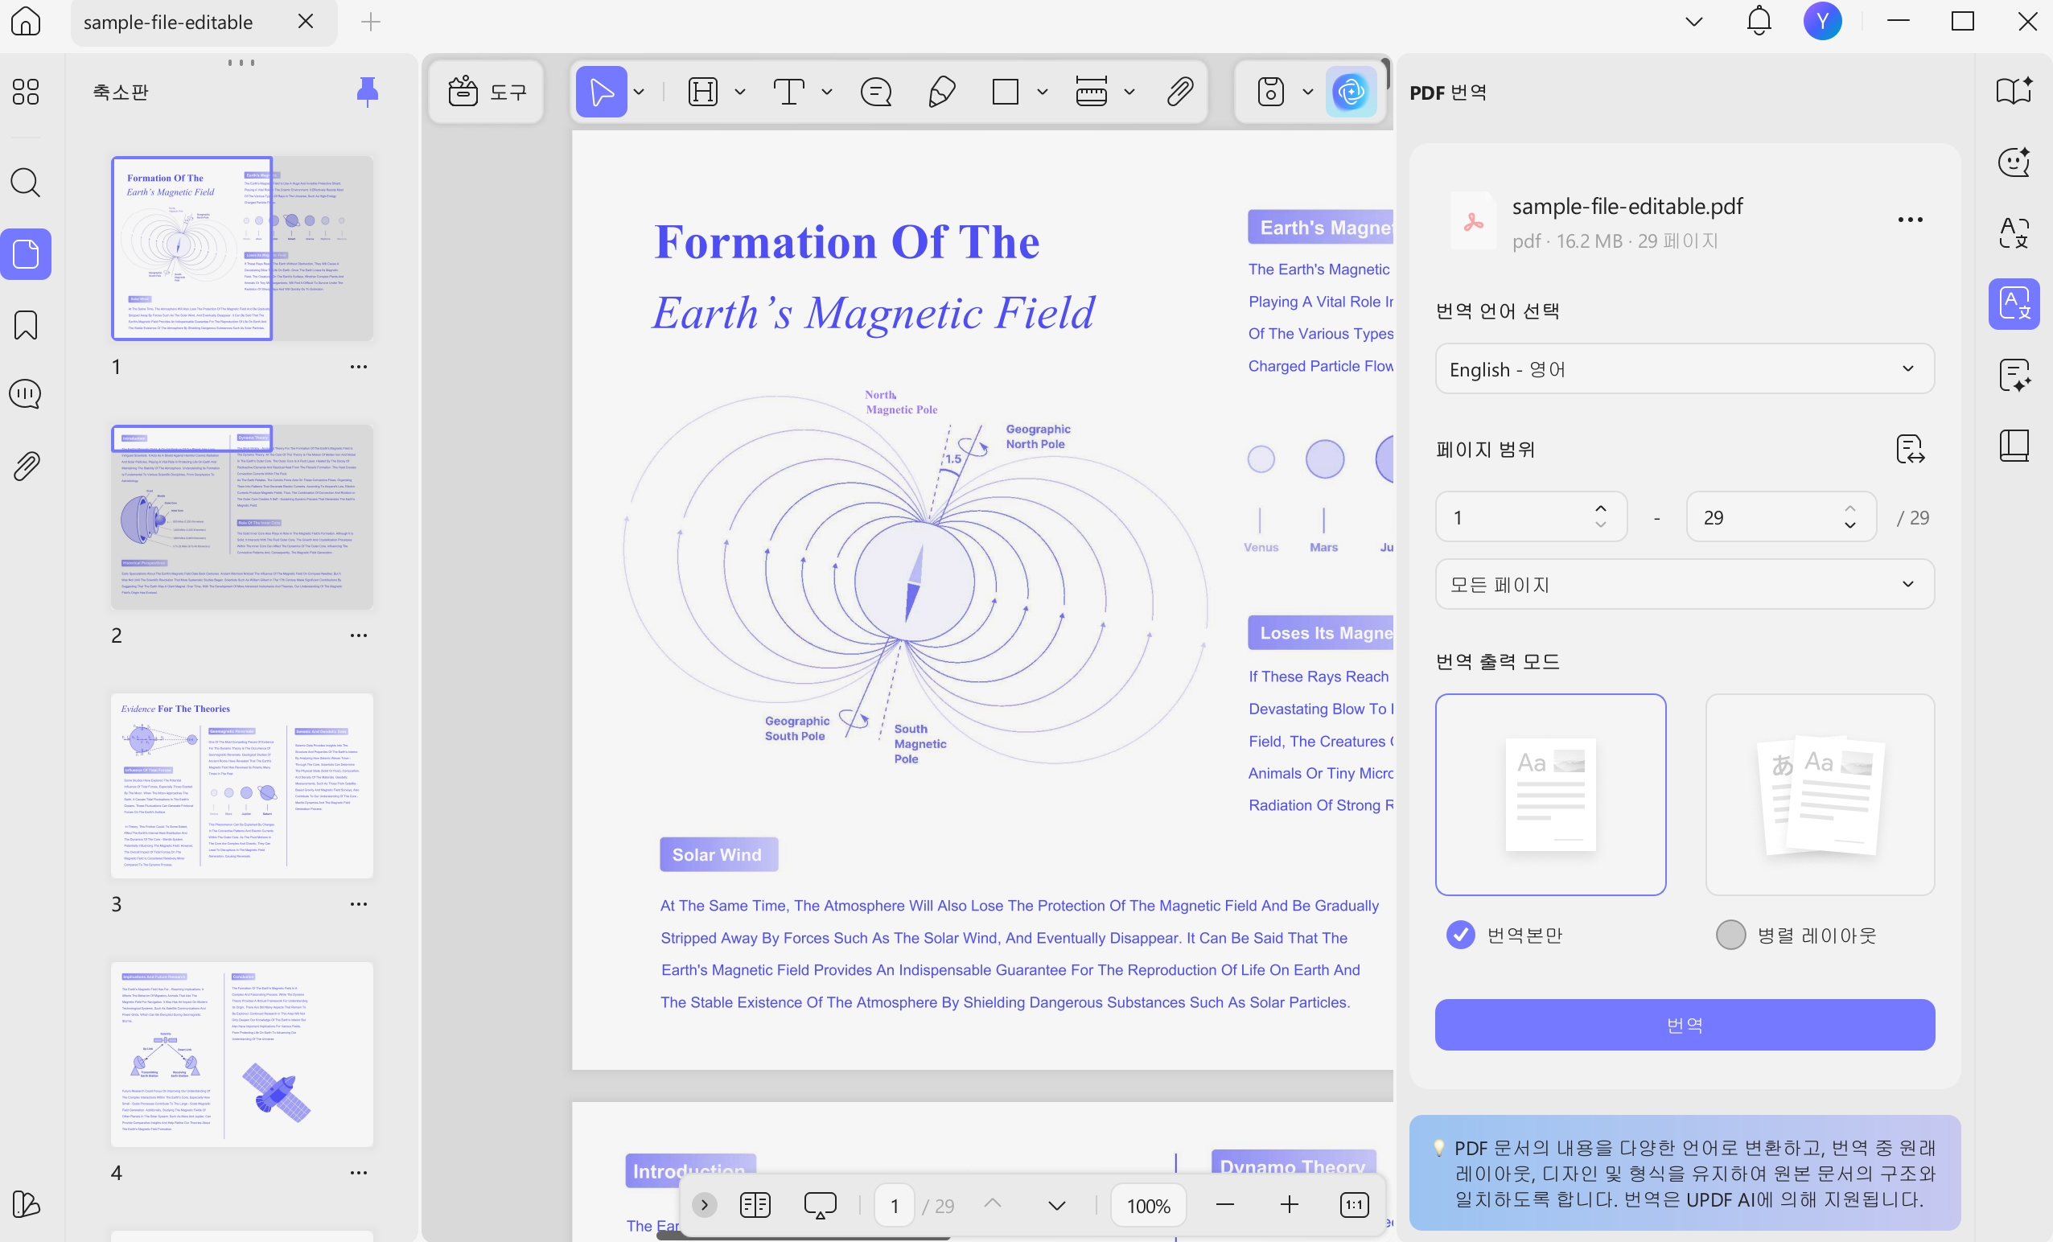Go to the previous page arrow
This screenshot has height=1242, width=2053.
pyautogui.click(x=993, y=1204)
